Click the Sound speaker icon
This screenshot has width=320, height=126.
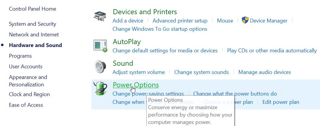click(x=100, y=67)
